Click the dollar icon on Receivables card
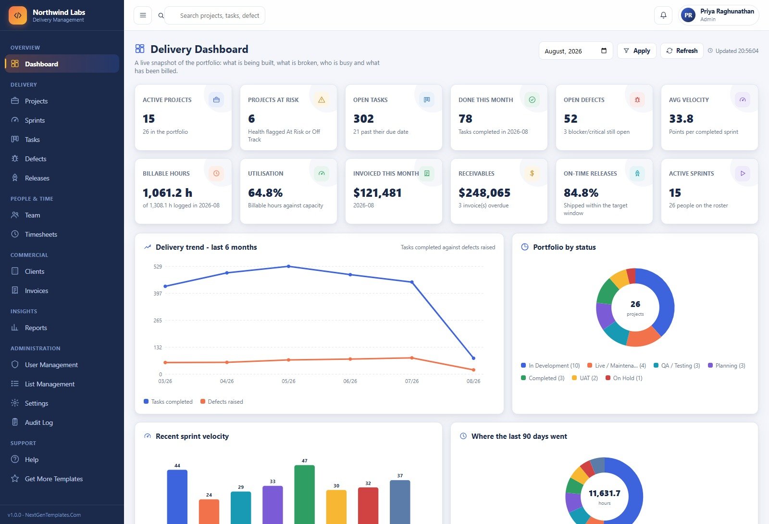Image resolution: width=769 pixels, height=524 pixels. pos(532,173)
